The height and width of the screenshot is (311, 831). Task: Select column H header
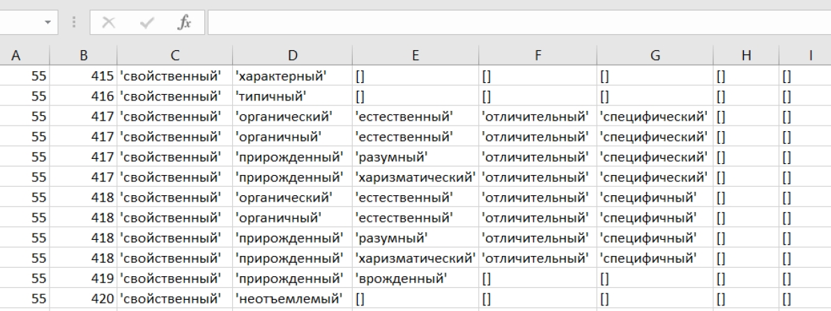744,53
